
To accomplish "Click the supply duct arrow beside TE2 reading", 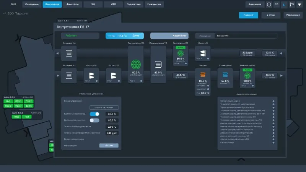I will (282, 76).
